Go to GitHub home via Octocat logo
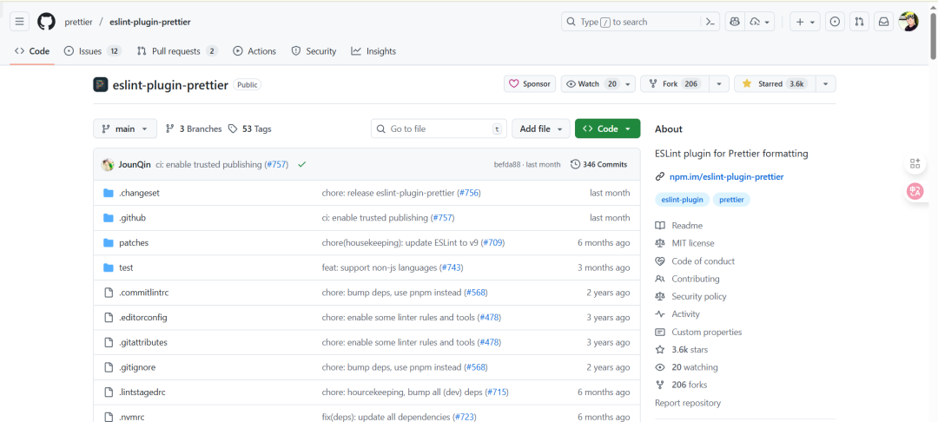 pos(46,22)
